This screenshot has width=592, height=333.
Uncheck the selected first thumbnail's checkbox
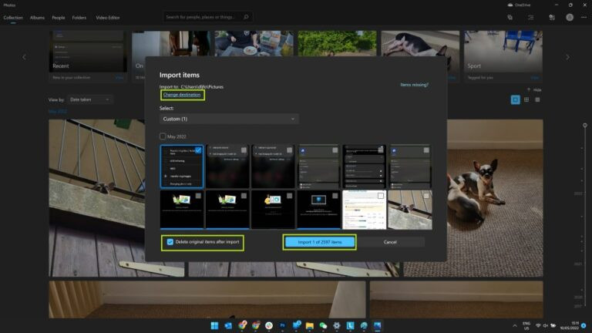[x=198, y=150]
